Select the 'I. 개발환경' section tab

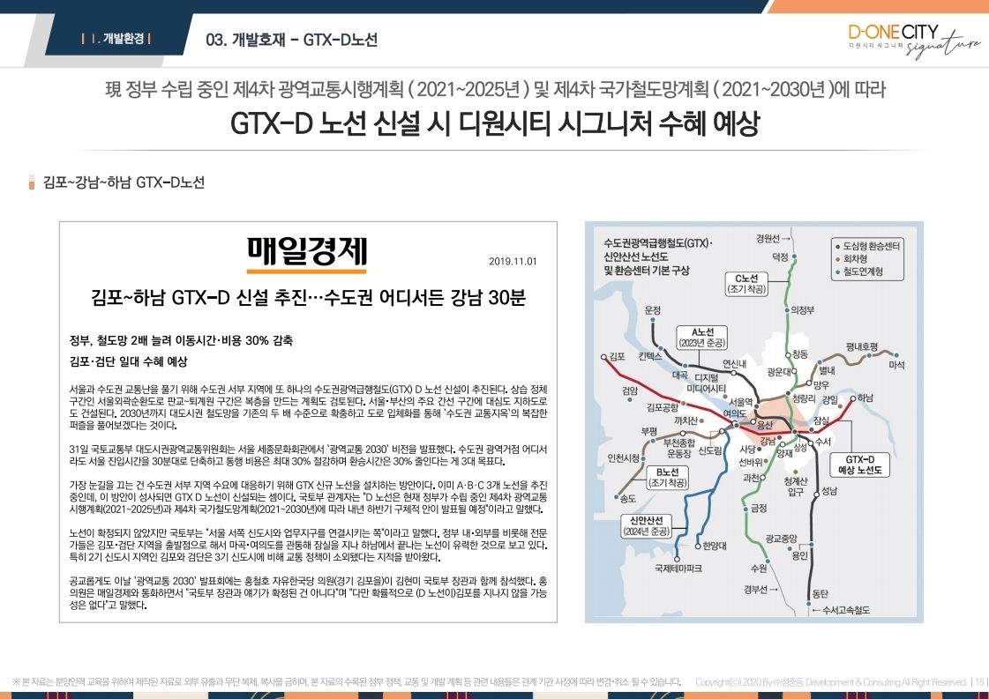[x=116, y=39]
